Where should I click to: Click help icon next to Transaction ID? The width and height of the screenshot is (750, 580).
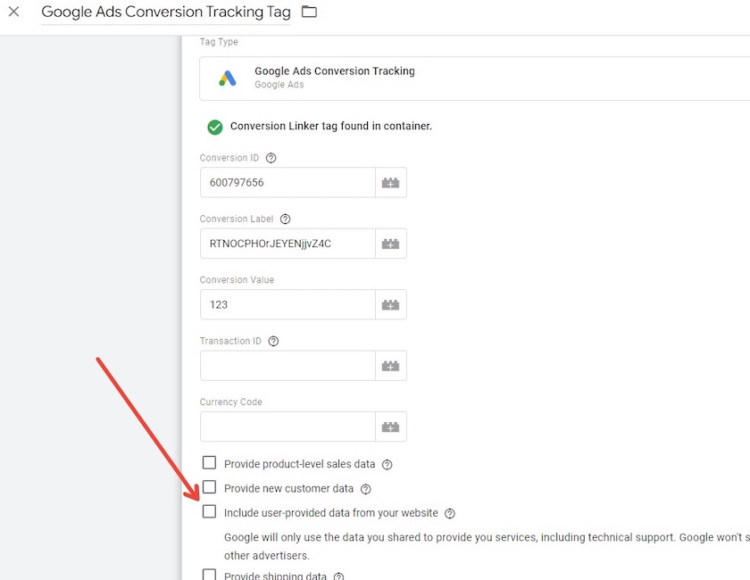(x=274, y=341)
